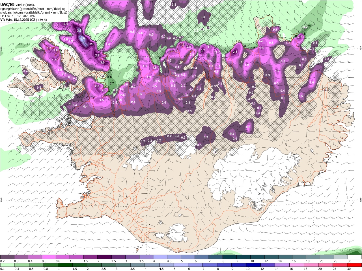
Task: Click the 'rigning/skúrir (grænt/blátt/rautt' legend text line
Action: pyautogui.click(x=33, y=9)
